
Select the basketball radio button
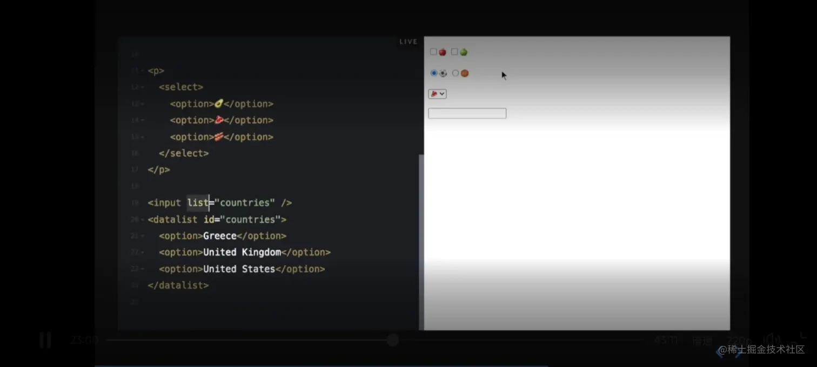[x=456, y=73]
